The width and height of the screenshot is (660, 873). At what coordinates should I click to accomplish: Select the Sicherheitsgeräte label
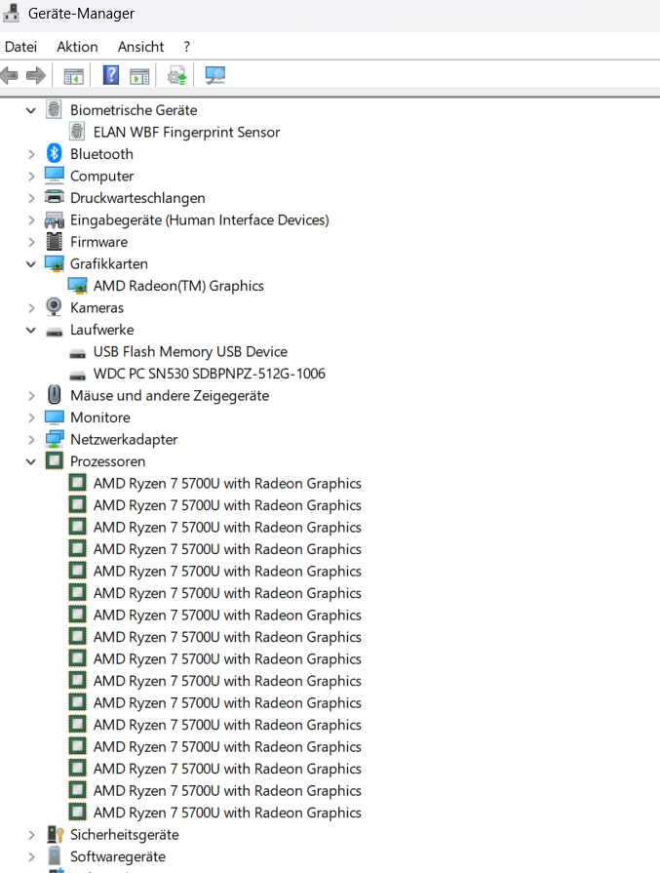tap(125, 835)
